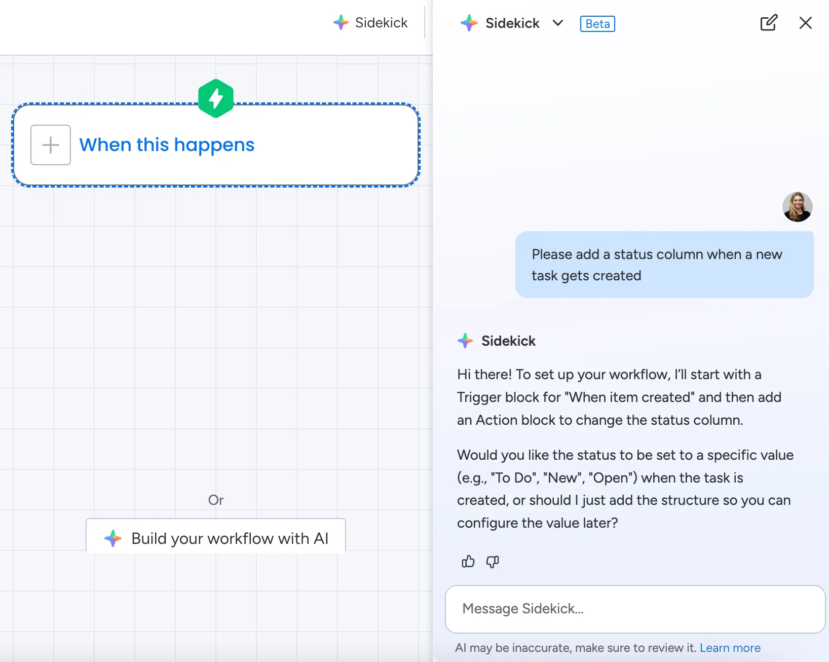Select the 'When this happens' block
Viewport: 829px width, 662px height.
(216, 145)
